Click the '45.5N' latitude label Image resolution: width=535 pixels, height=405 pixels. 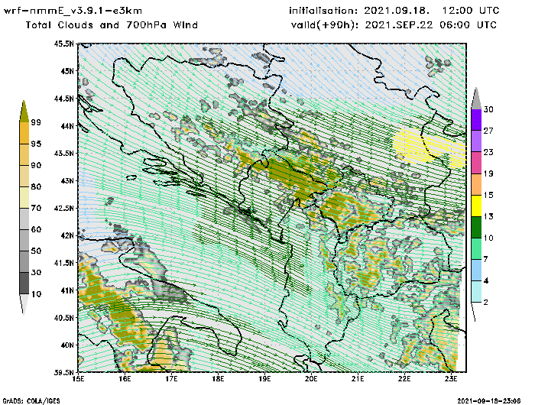pos(63,44)
